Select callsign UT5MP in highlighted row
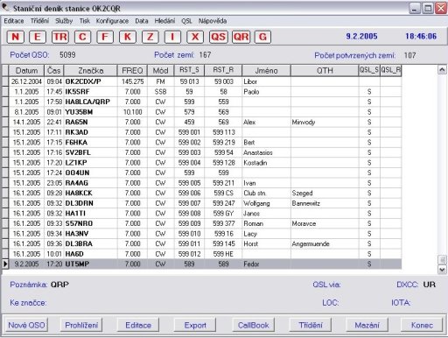The image size is (448, 338). pyautogui.click(x=77, y=264)
